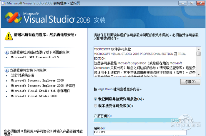
Task: Click the 产品密钥(K) product key field
Action: click(x=136, y=120)
